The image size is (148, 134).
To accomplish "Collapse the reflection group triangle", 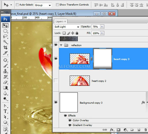I will (x=61, y=45).
